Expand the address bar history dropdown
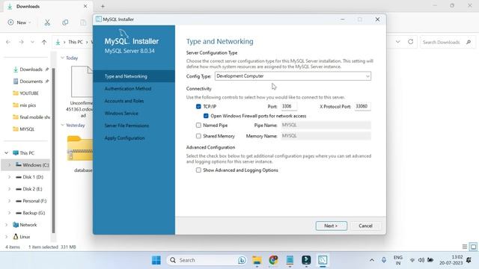The width and height of the screenshot is (479, 269). (x=397, y=42)
